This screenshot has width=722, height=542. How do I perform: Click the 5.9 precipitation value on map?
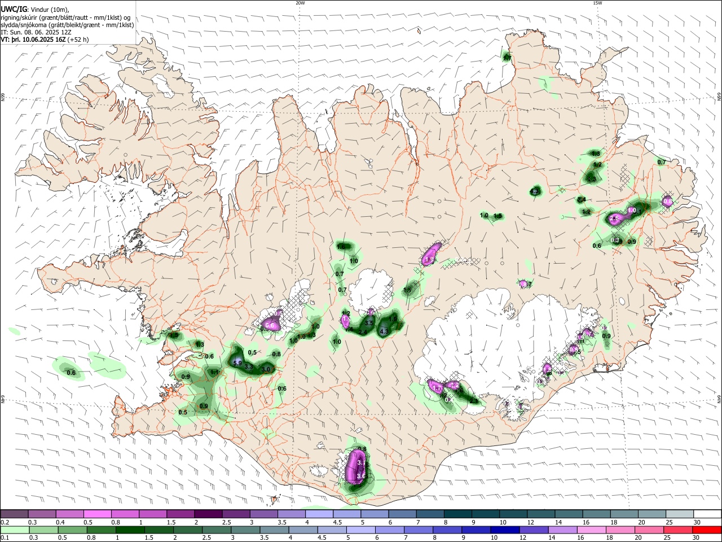(237, 363)
